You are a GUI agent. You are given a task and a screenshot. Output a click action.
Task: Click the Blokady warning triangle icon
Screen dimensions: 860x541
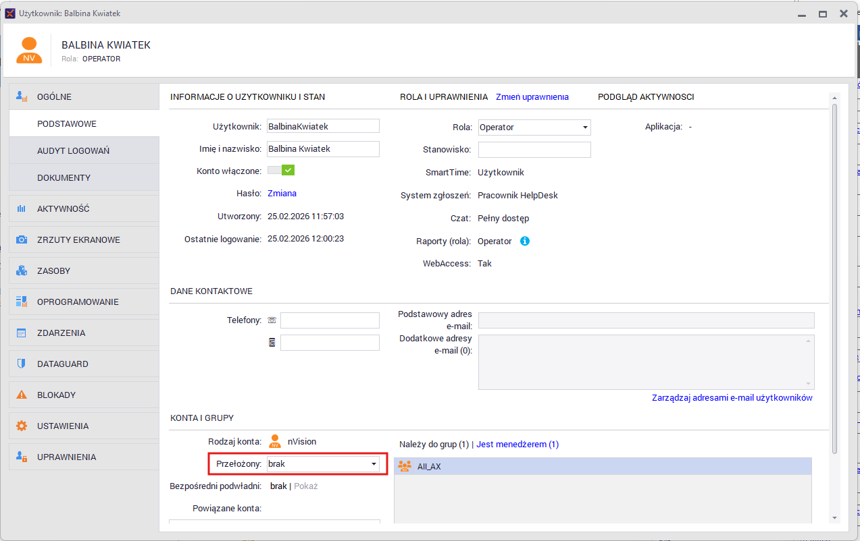pos(22,395)
